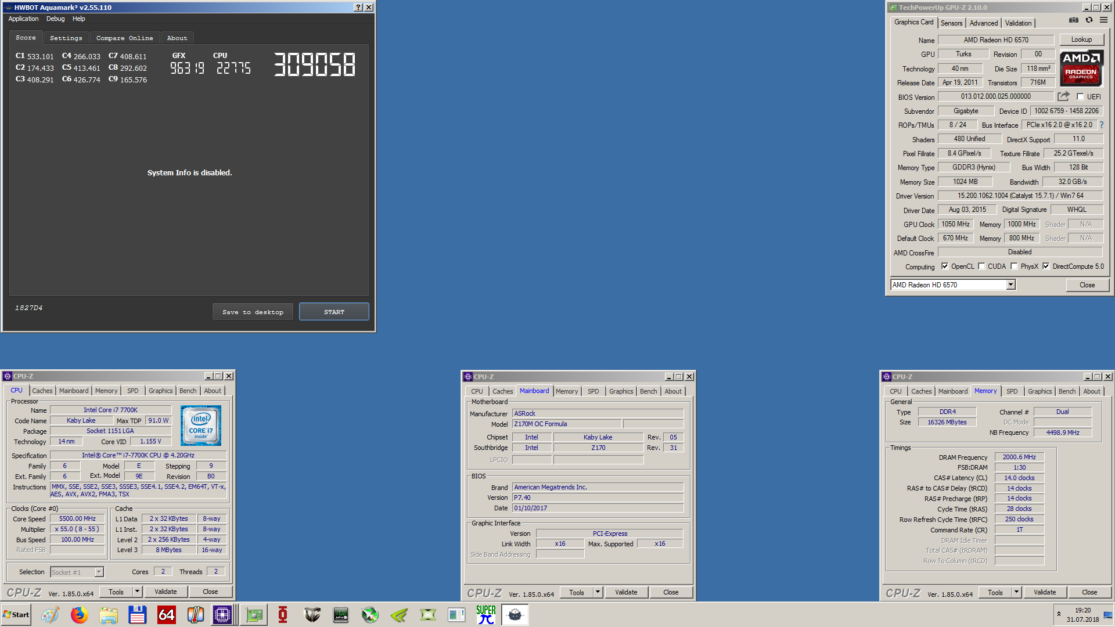Open the Compare Online tab
This screenshot has width=1115, height=627.
[125, 38]
